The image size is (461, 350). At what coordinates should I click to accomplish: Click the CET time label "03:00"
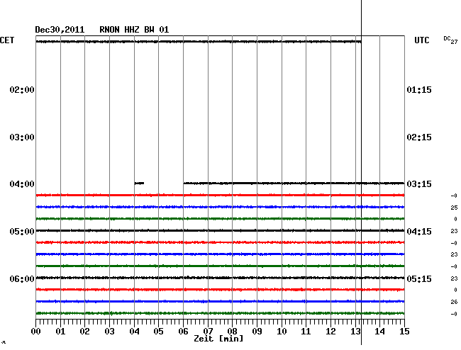tap(22, 137)
